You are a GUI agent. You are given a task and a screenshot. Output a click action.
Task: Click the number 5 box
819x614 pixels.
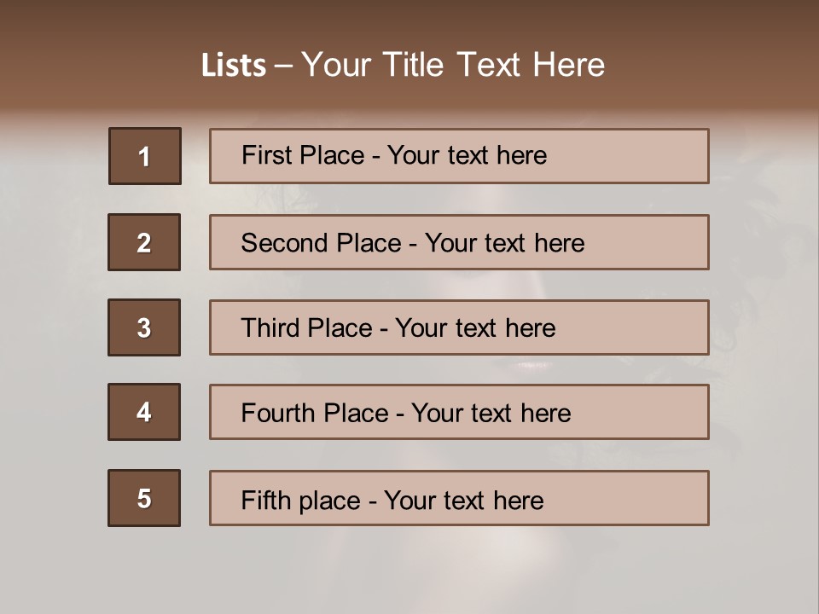144,498
